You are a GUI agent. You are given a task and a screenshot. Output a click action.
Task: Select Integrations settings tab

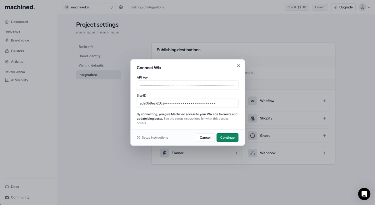click(x=98, y=75)
